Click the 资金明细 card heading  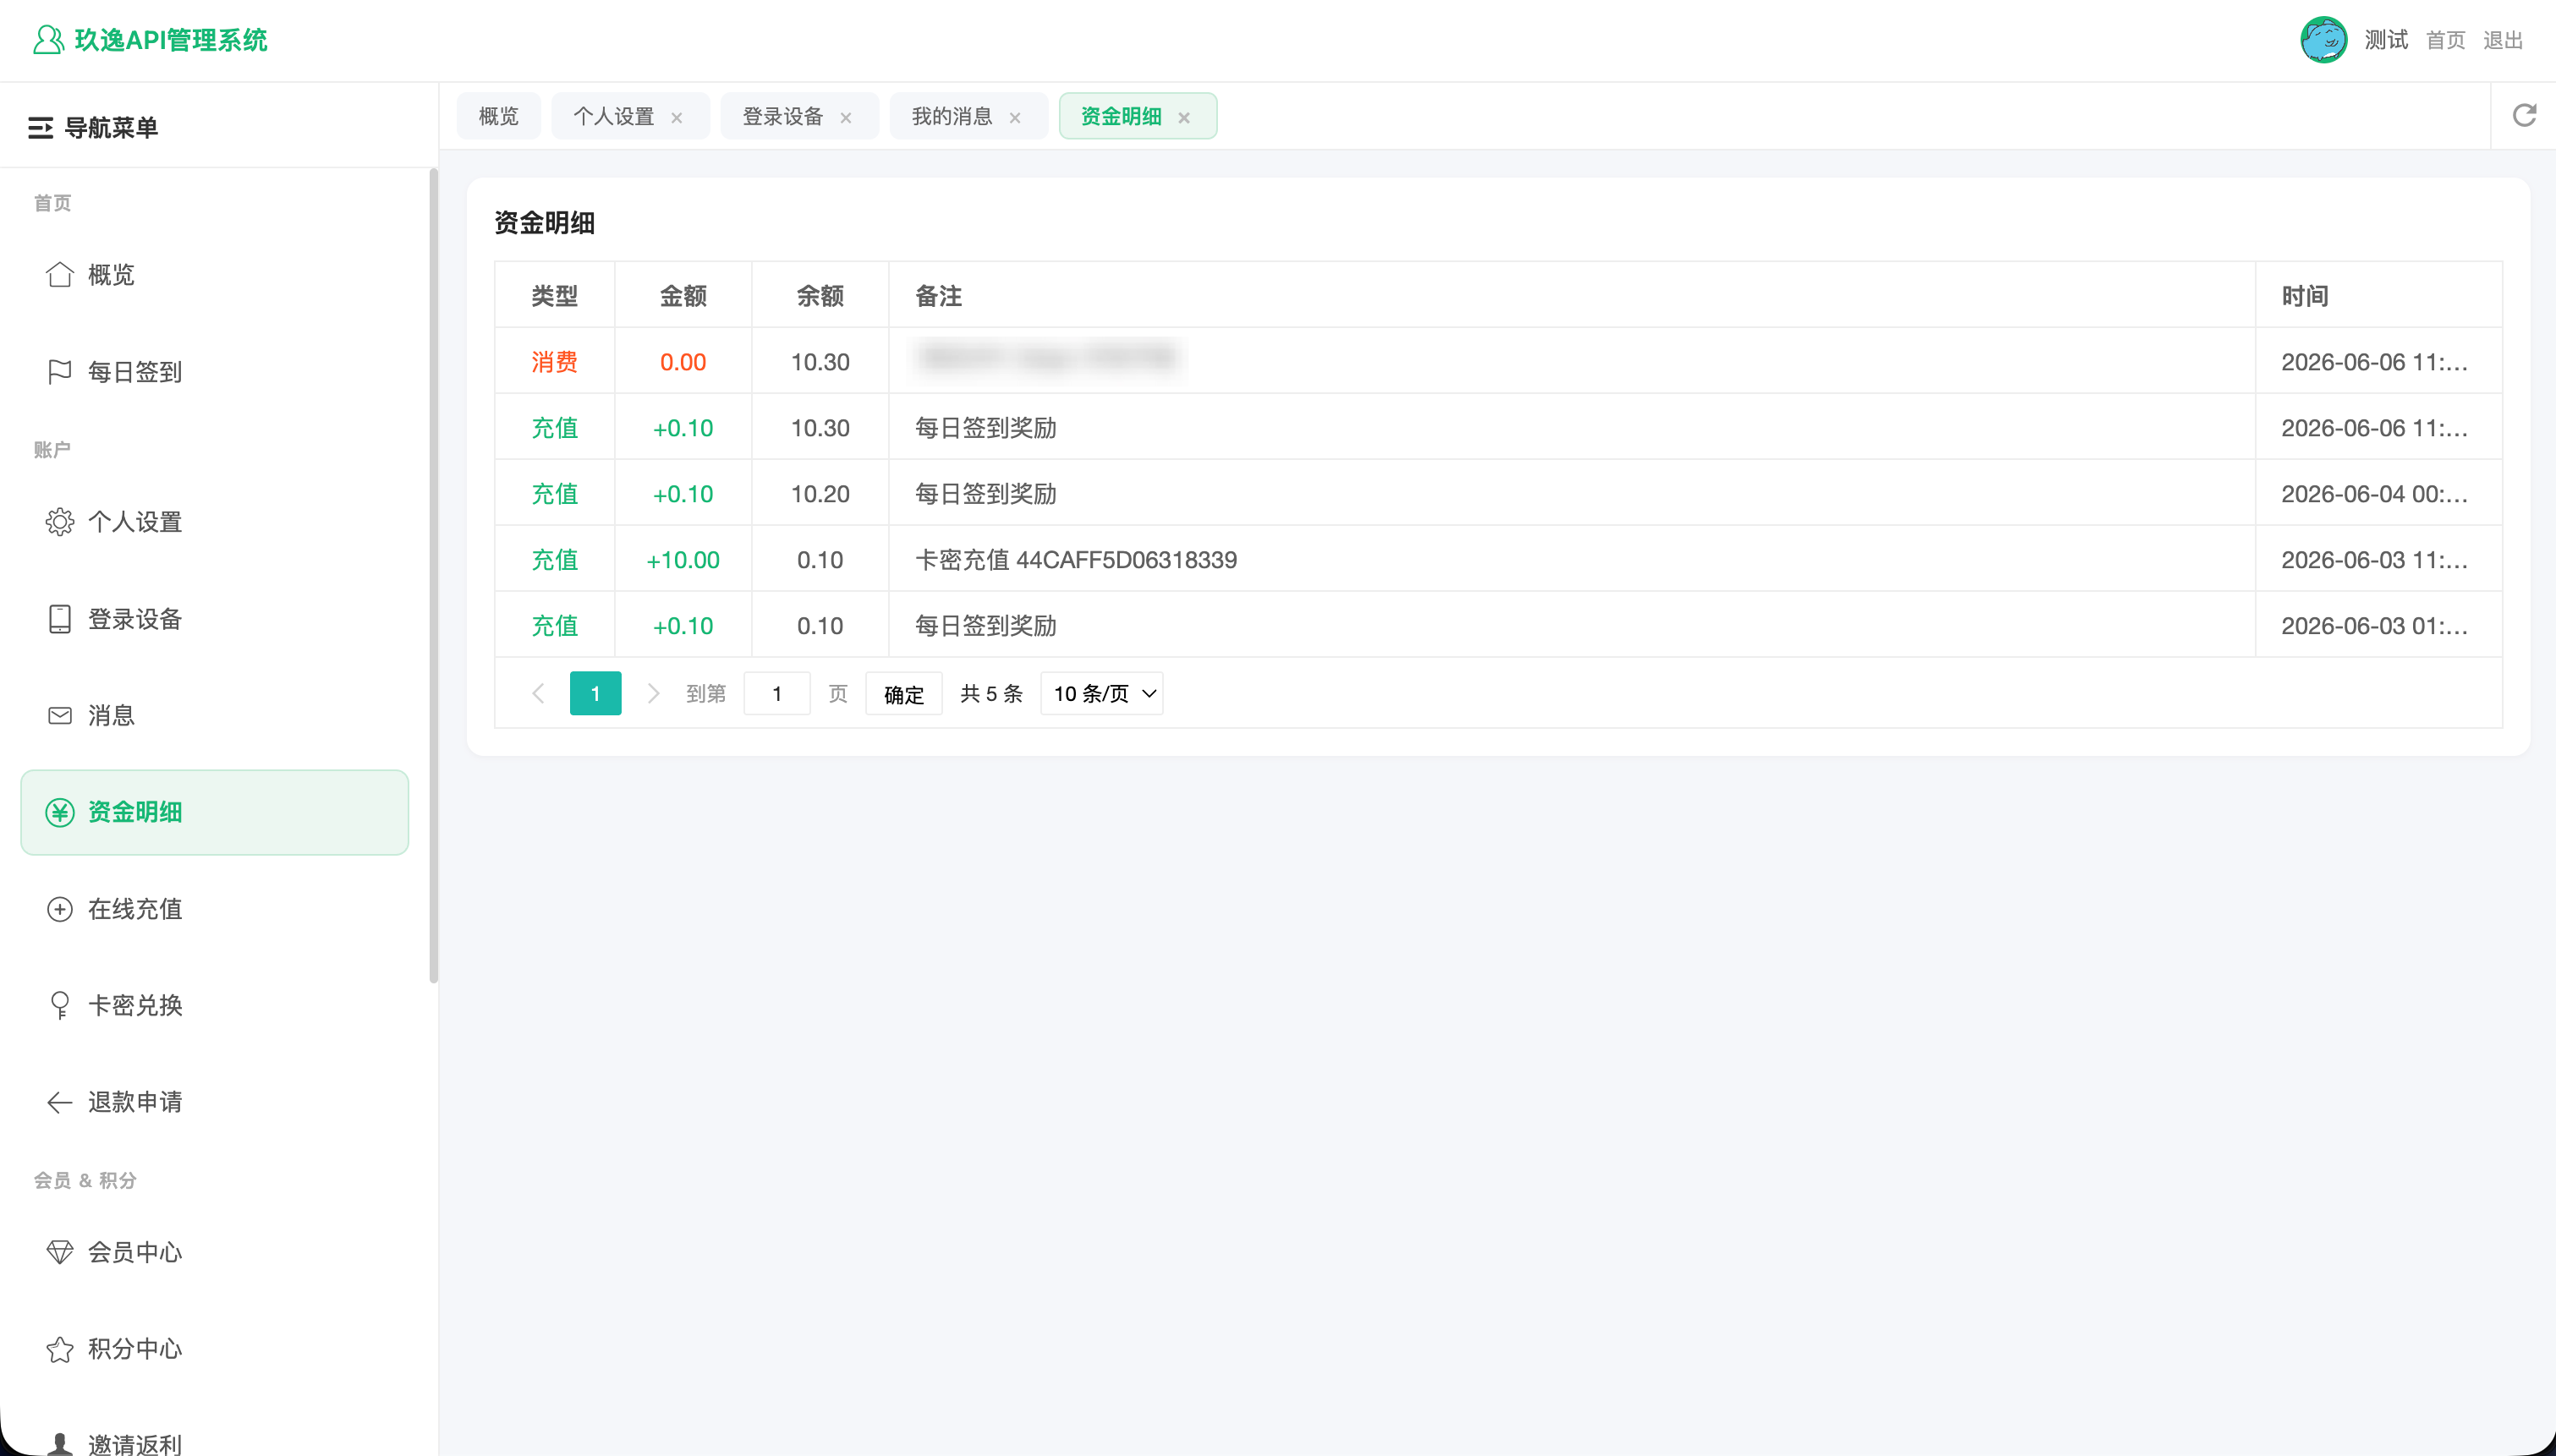[545, 223]
